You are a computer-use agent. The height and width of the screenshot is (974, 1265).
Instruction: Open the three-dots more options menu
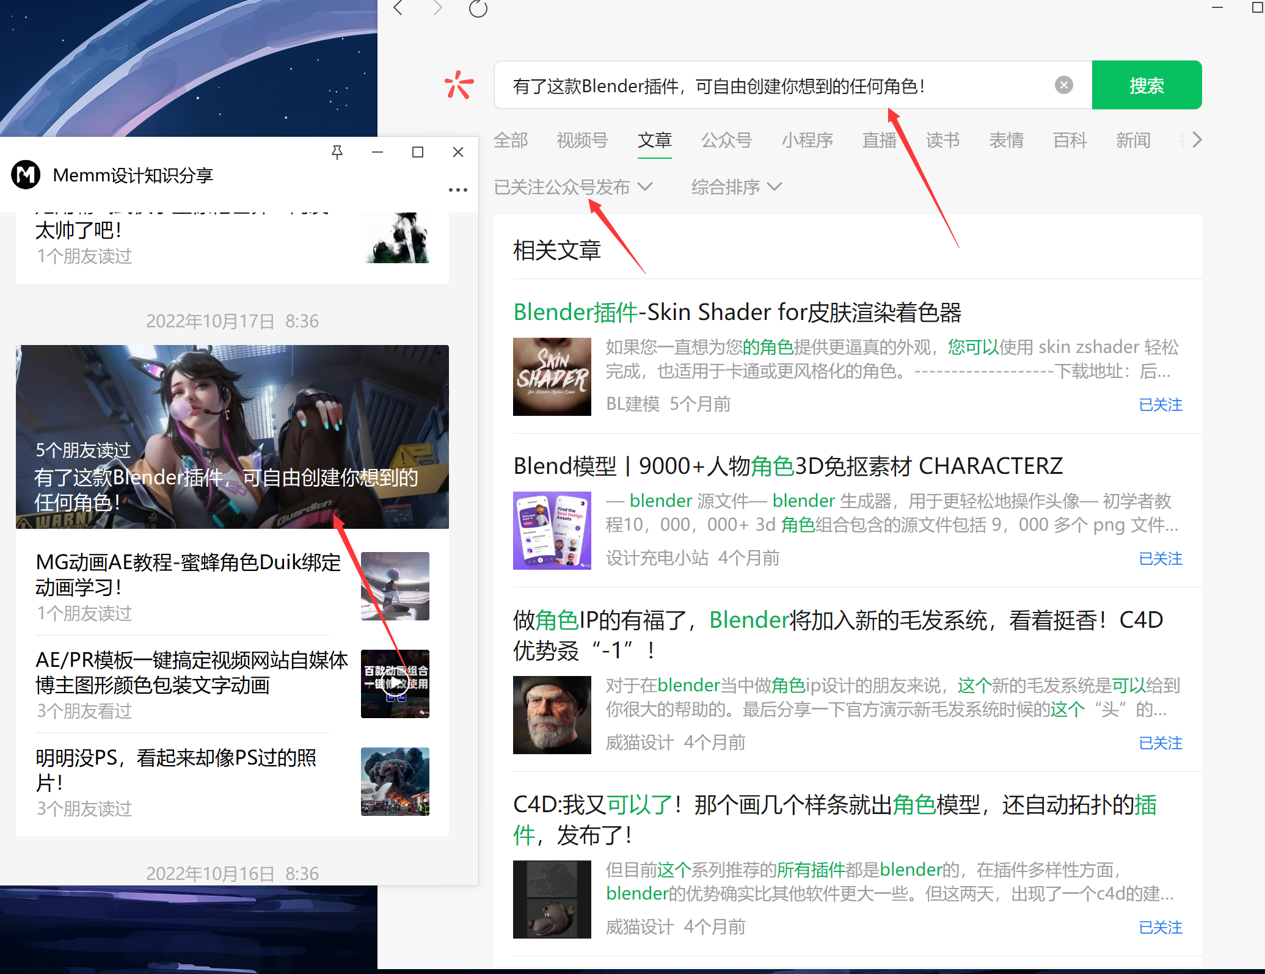click(x=458, y=190)
